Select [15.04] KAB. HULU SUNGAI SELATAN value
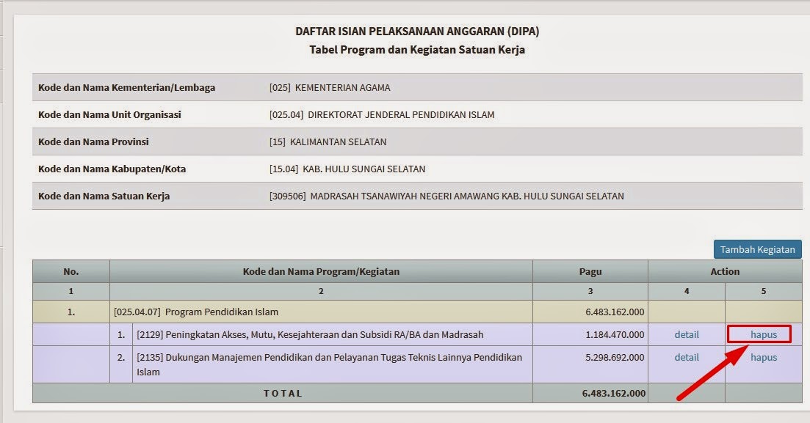 (x=347, y=169)
